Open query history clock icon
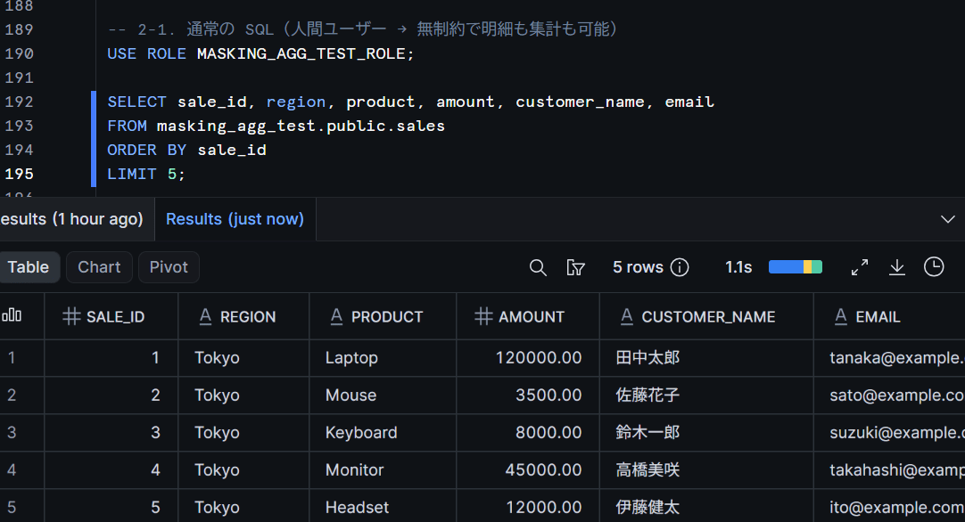The height and width of the screenshot is (522, 965). (934, 267)
